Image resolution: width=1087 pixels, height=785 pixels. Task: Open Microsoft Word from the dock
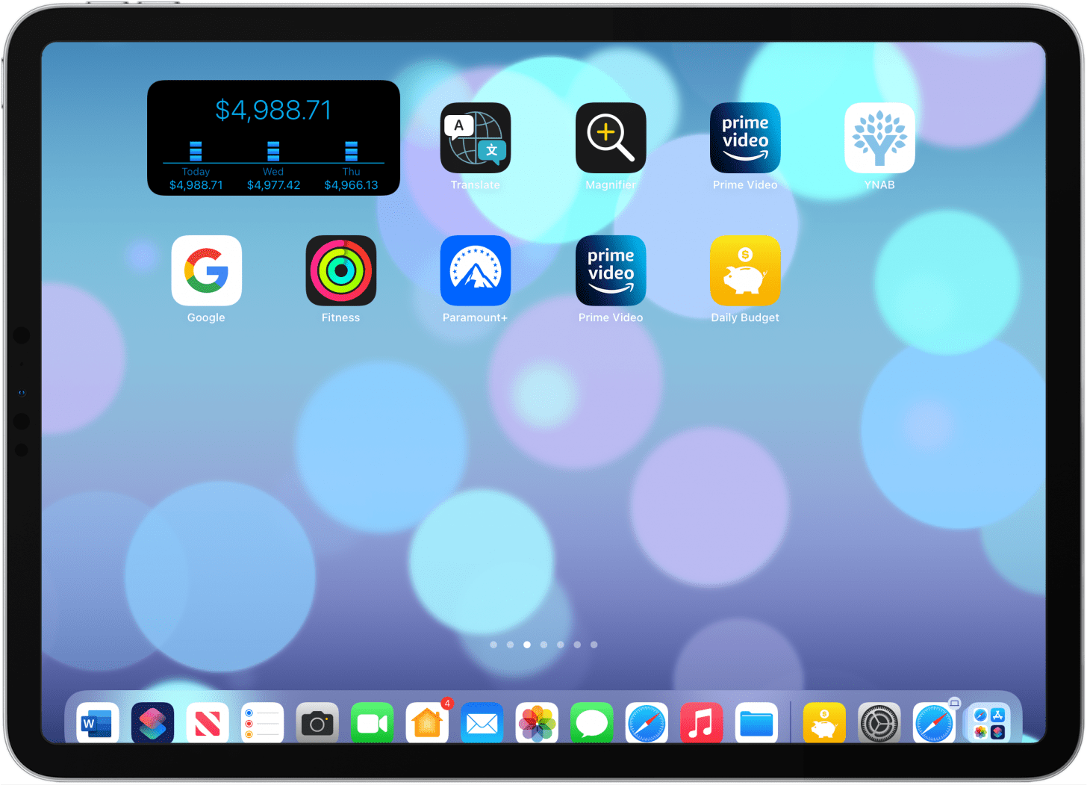[97, 722]
